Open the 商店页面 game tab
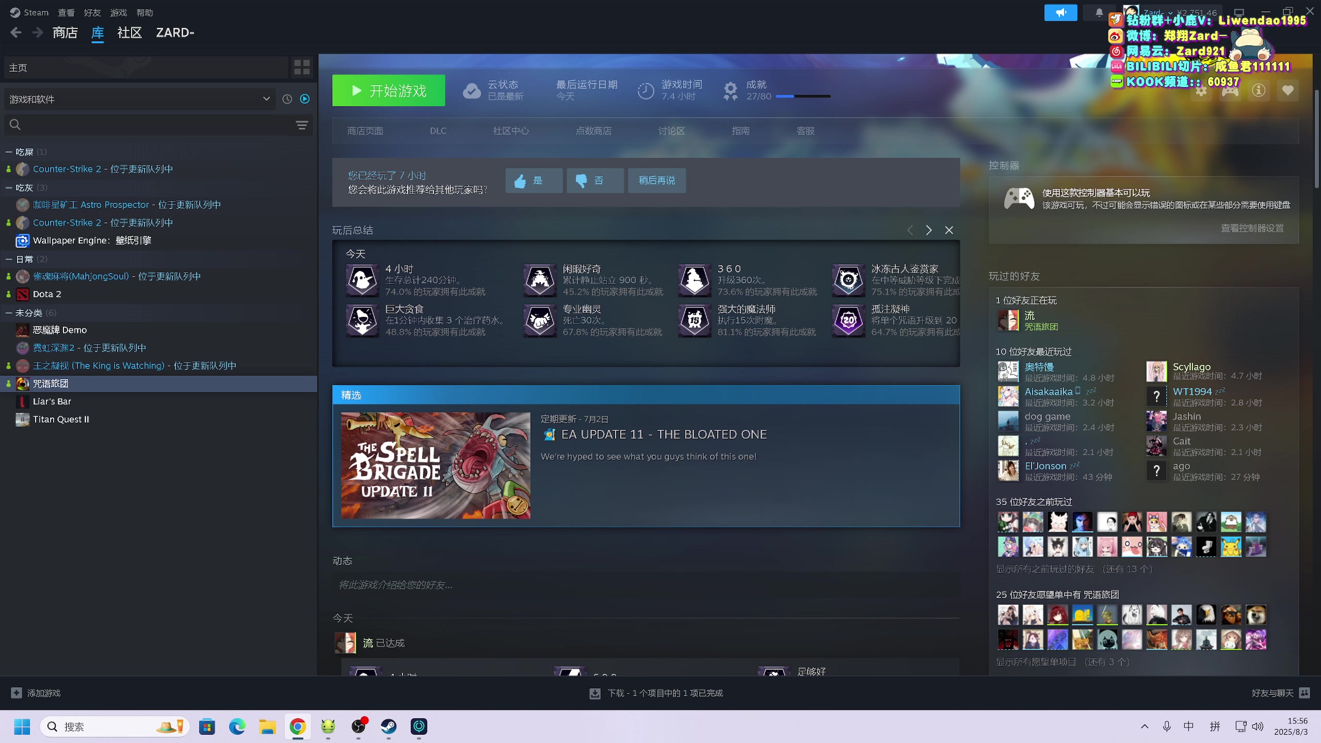The width and height of the screenshot is (1321, 743). click(x=365, y=131)
